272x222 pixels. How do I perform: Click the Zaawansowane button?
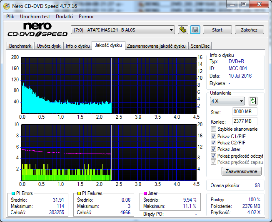coord(242,171)
